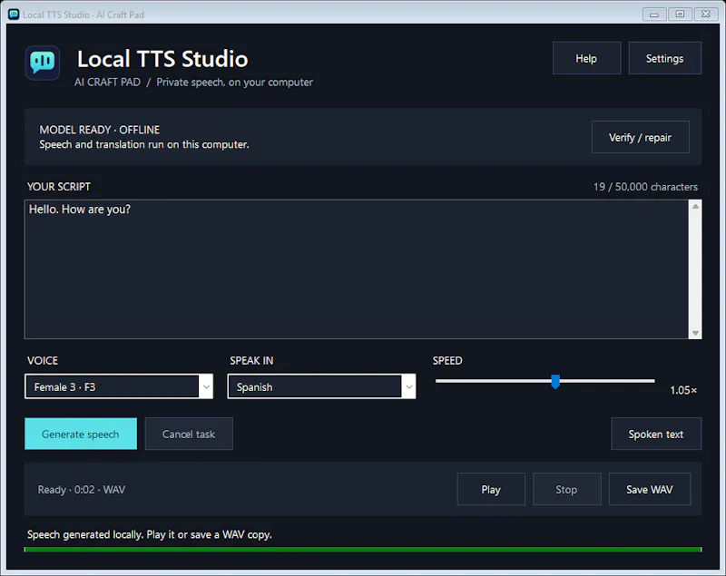Open Settings

(664, 58)
